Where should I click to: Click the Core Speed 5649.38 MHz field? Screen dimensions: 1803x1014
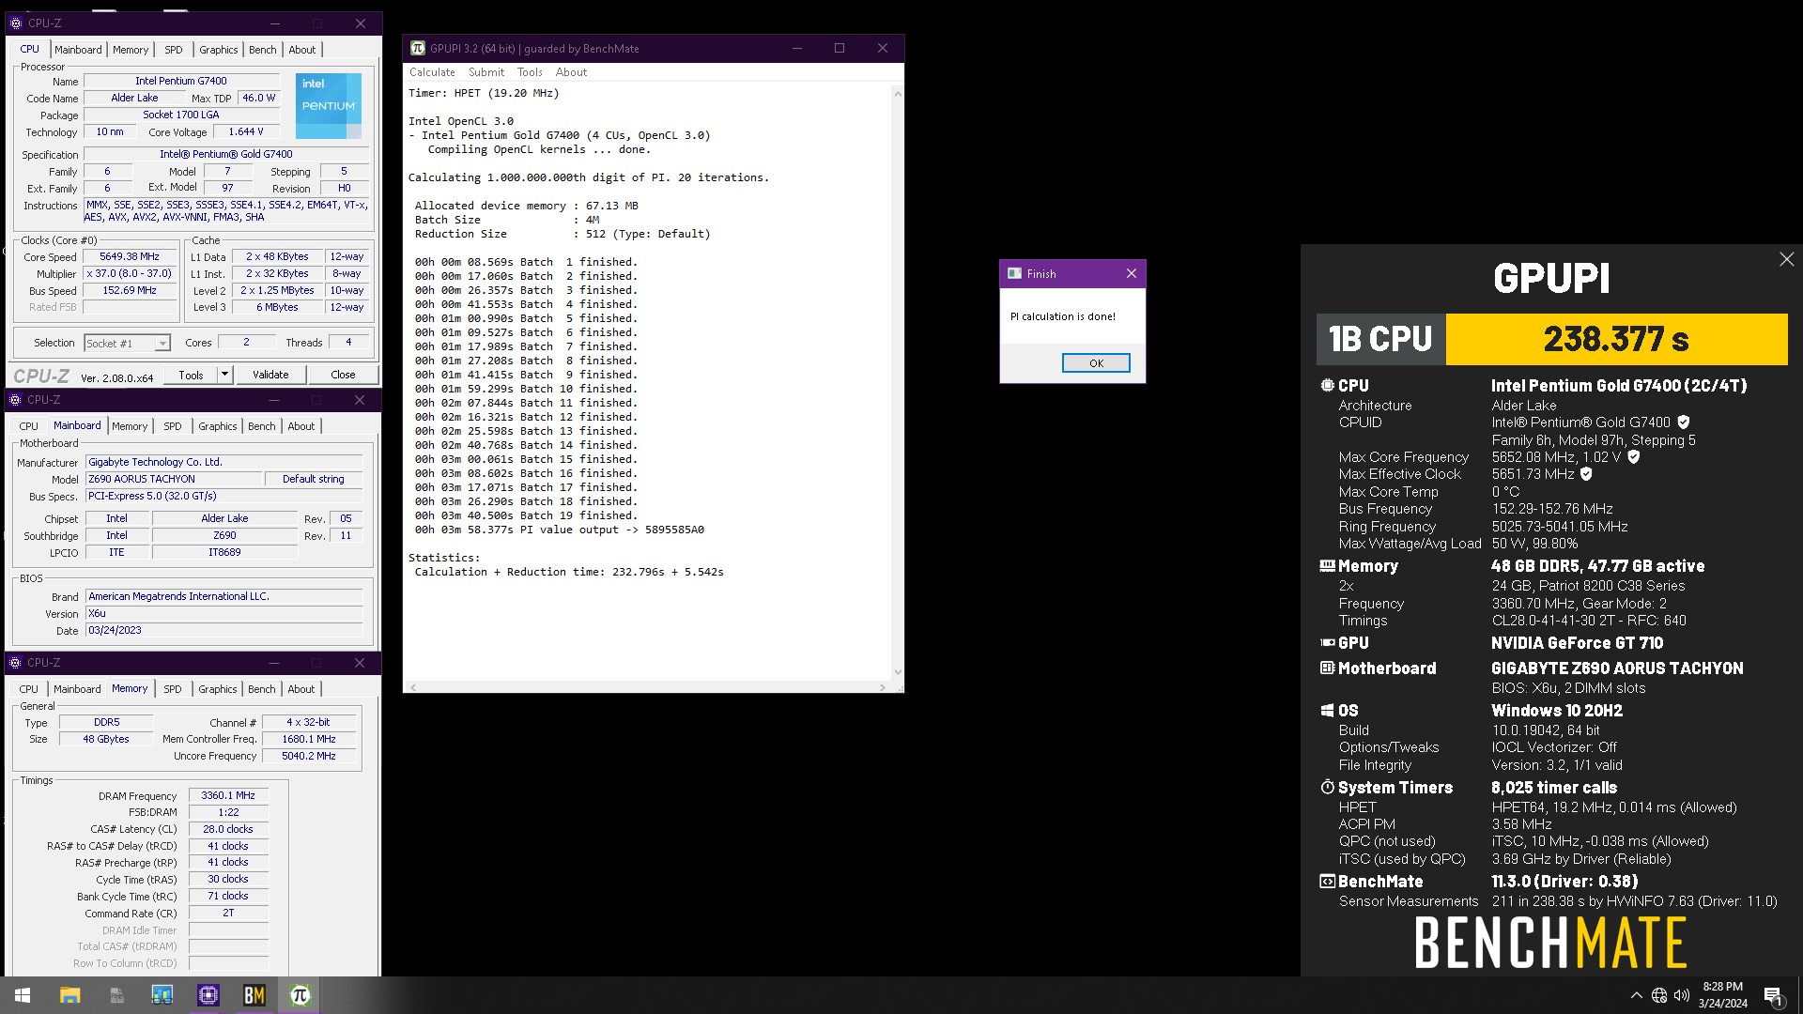(x=130, y=256)
